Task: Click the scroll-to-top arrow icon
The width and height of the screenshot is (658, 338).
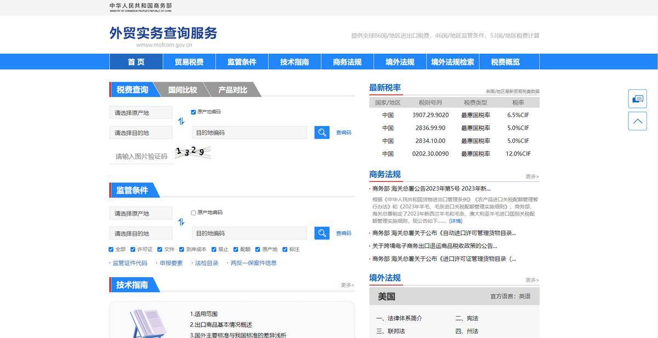Action: coord(637,121)
